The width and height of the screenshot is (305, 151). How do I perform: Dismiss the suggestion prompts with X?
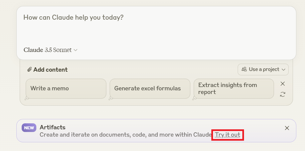[x=283, y=84]
